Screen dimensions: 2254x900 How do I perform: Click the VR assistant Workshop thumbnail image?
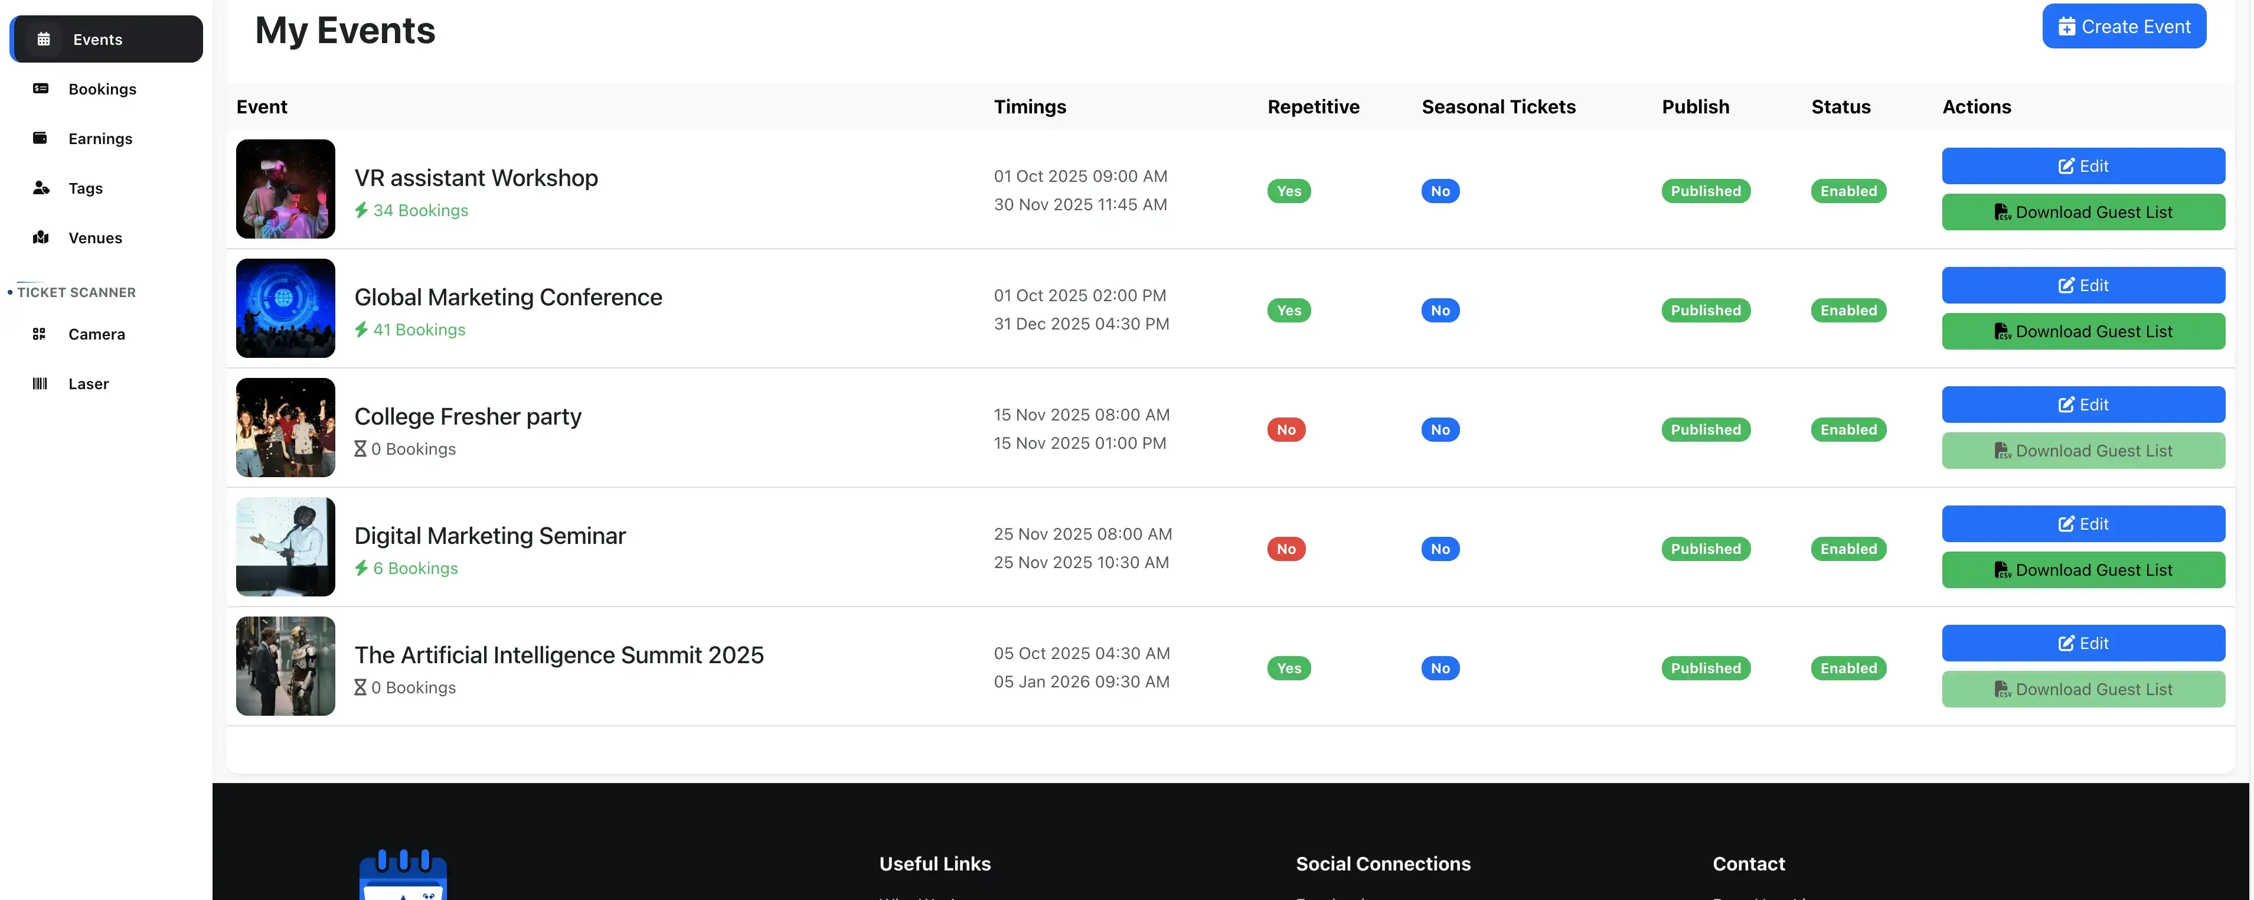[285, 188]
